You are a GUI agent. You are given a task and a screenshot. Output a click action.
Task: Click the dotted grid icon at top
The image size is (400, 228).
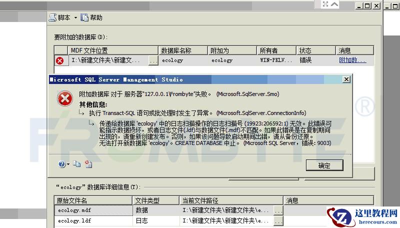317,4
